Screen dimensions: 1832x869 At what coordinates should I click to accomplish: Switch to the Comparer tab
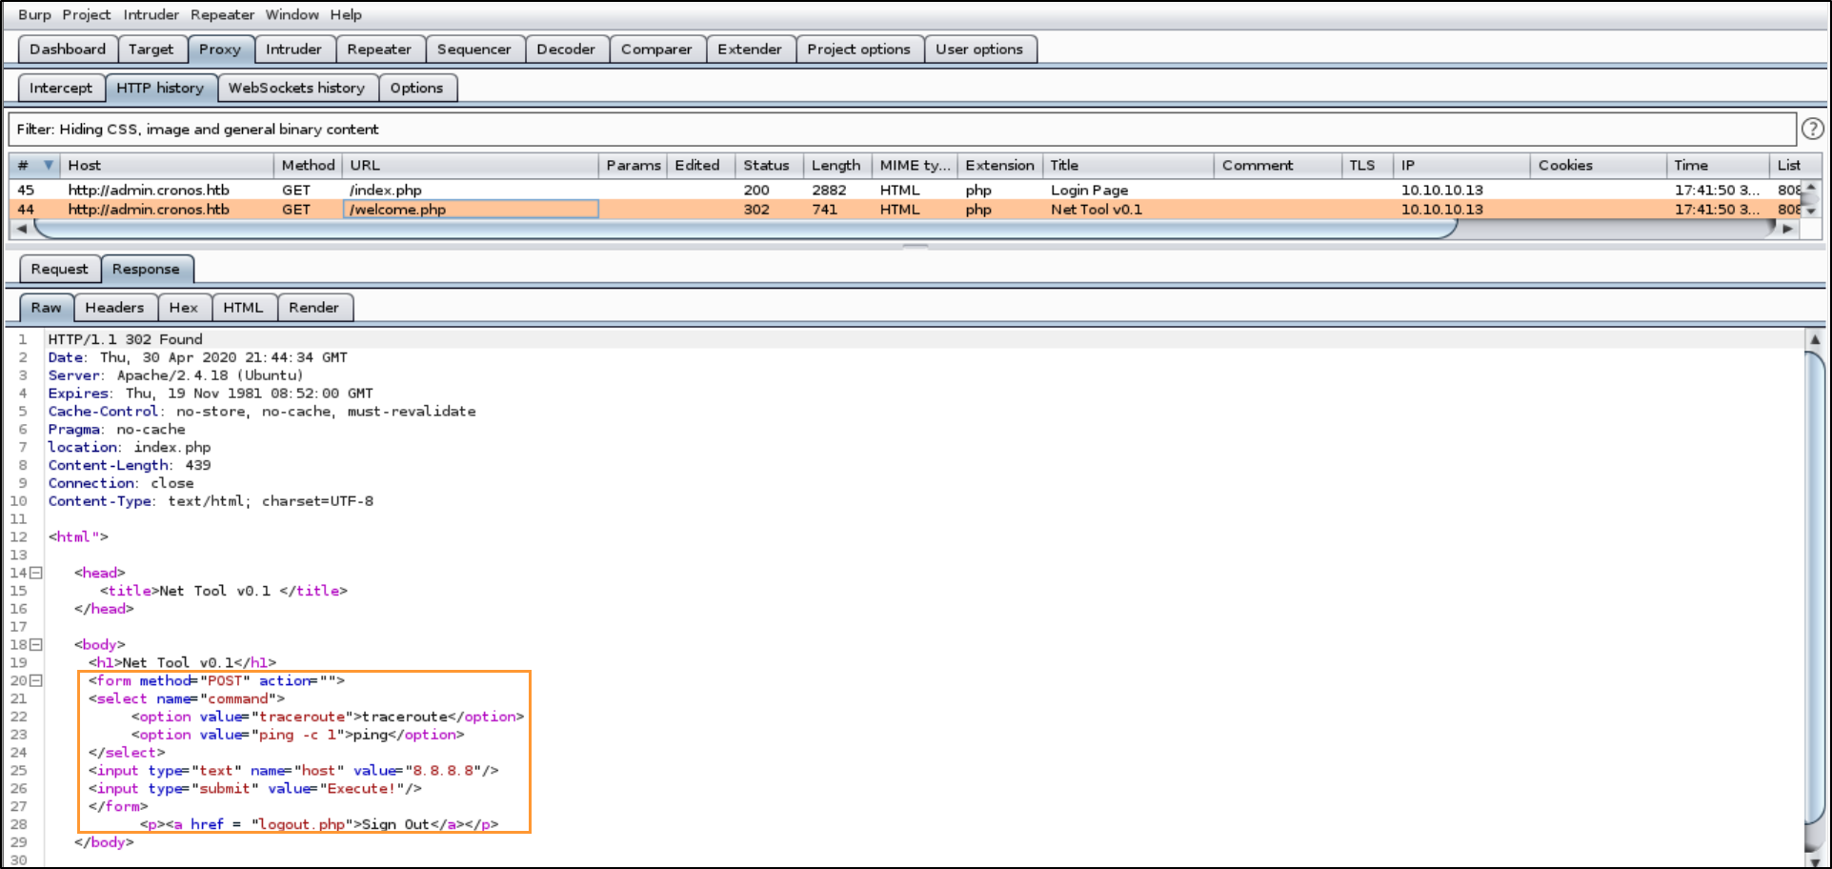(656, 50)
